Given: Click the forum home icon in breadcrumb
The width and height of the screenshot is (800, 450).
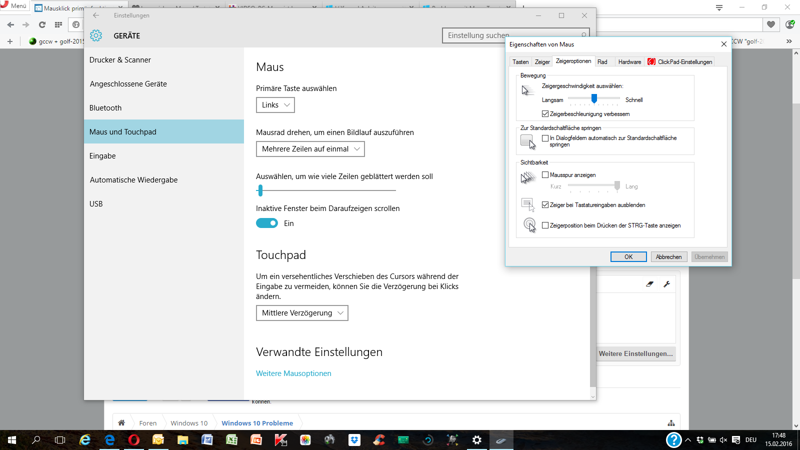Looking at the screenshot, I should 121,423.
